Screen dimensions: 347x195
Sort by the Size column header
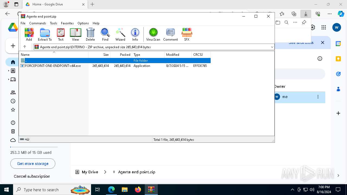99,55
